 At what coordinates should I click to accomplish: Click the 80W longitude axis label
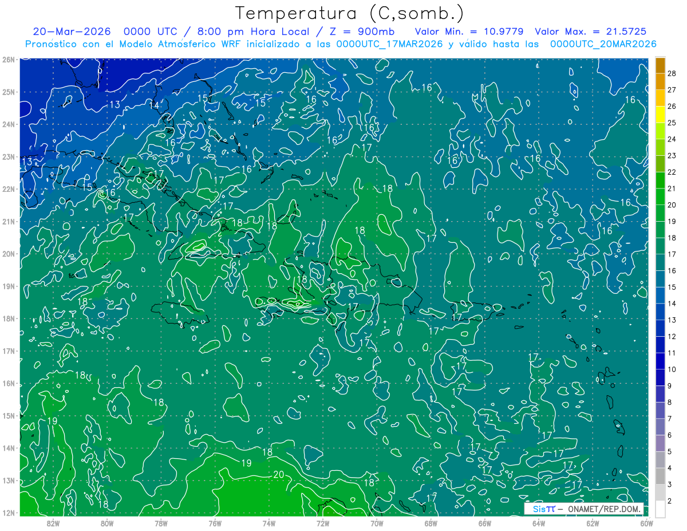tap(107, 523)
